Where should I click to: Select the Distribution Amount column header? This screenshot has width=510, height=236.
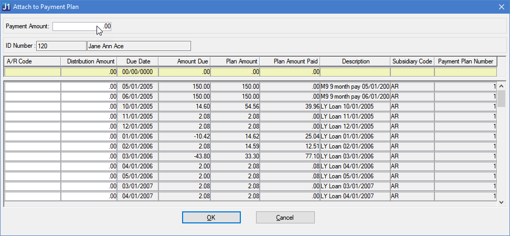coord(89,61)
